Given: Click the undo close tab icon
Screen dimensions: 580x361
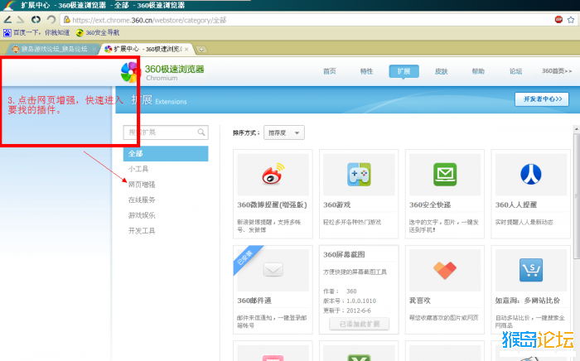Looking at the screenshot, I should tap(51, 20).
